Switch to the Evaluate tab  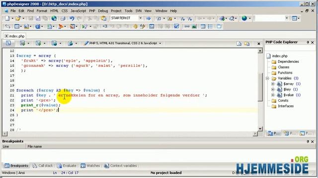[x=67, y=166]
